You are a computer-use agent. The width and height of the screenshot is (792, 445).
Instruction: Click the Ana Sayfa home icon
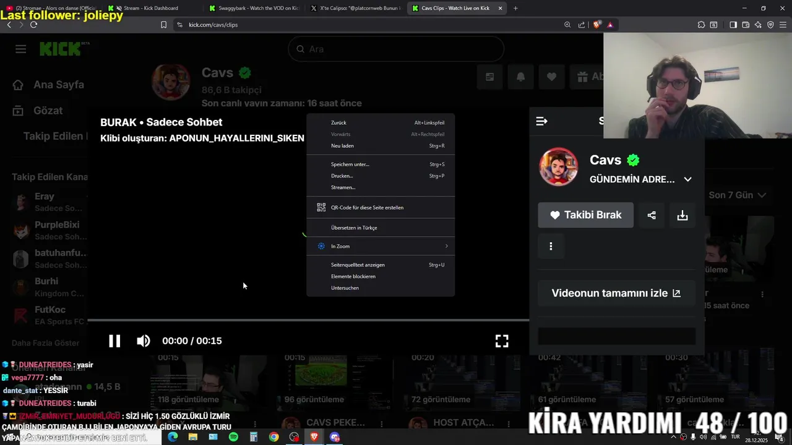tap(18, 85)
